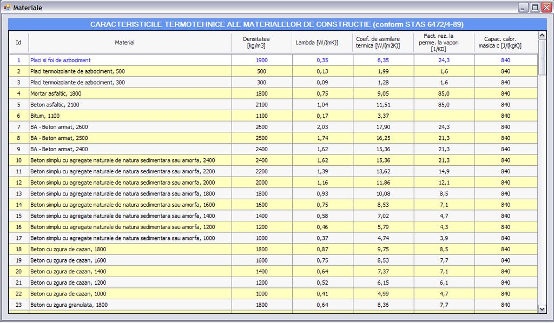Click thermal coefficient value '6,15'
This screenshot has height=323, width=554.
coord(383,282)
